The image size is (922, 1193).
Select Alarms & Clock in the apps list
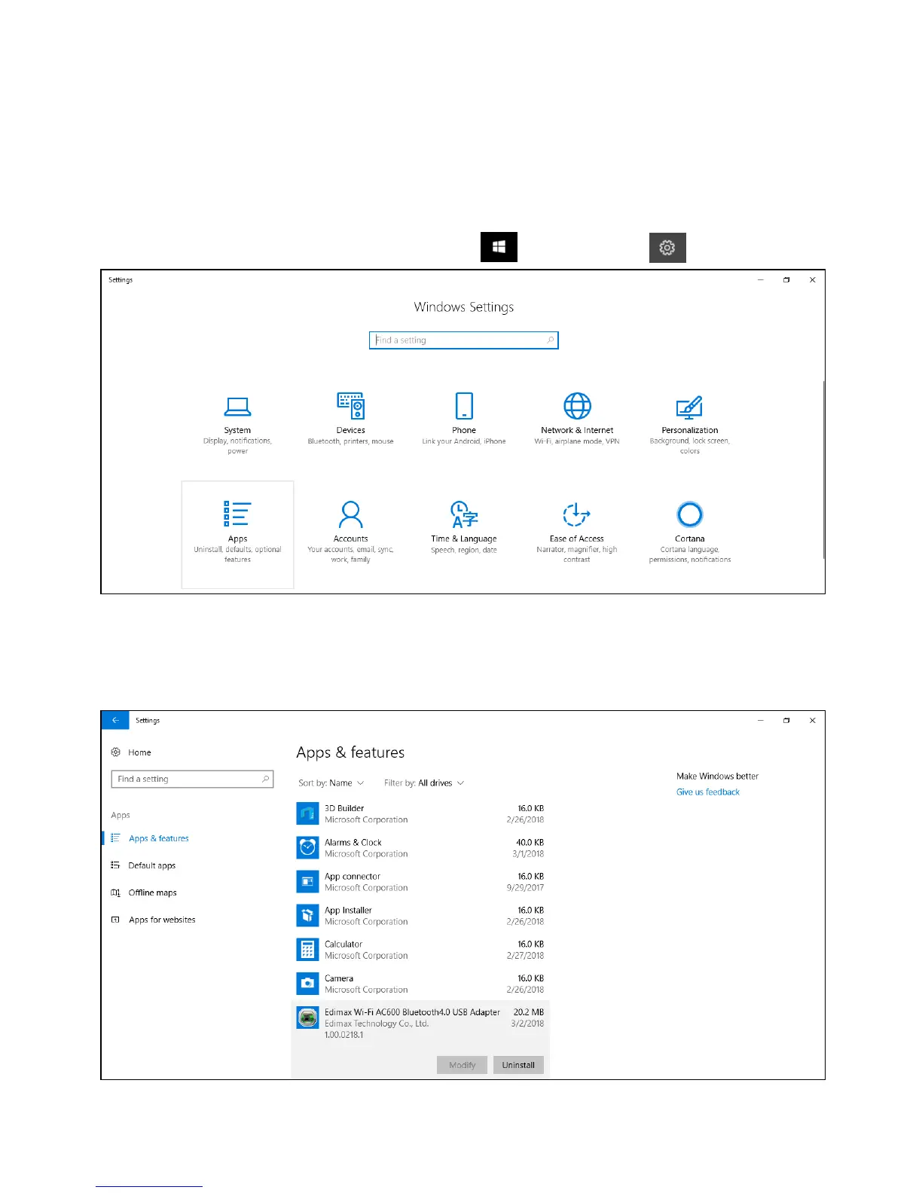(420, 848)
